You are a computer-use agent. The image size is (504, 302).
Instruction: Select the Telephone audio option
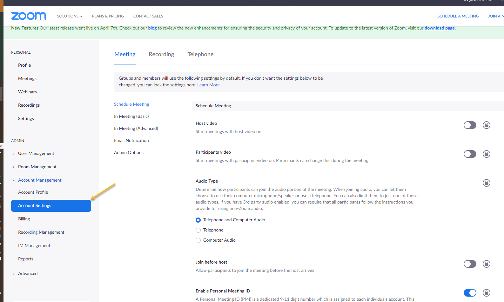198,230
